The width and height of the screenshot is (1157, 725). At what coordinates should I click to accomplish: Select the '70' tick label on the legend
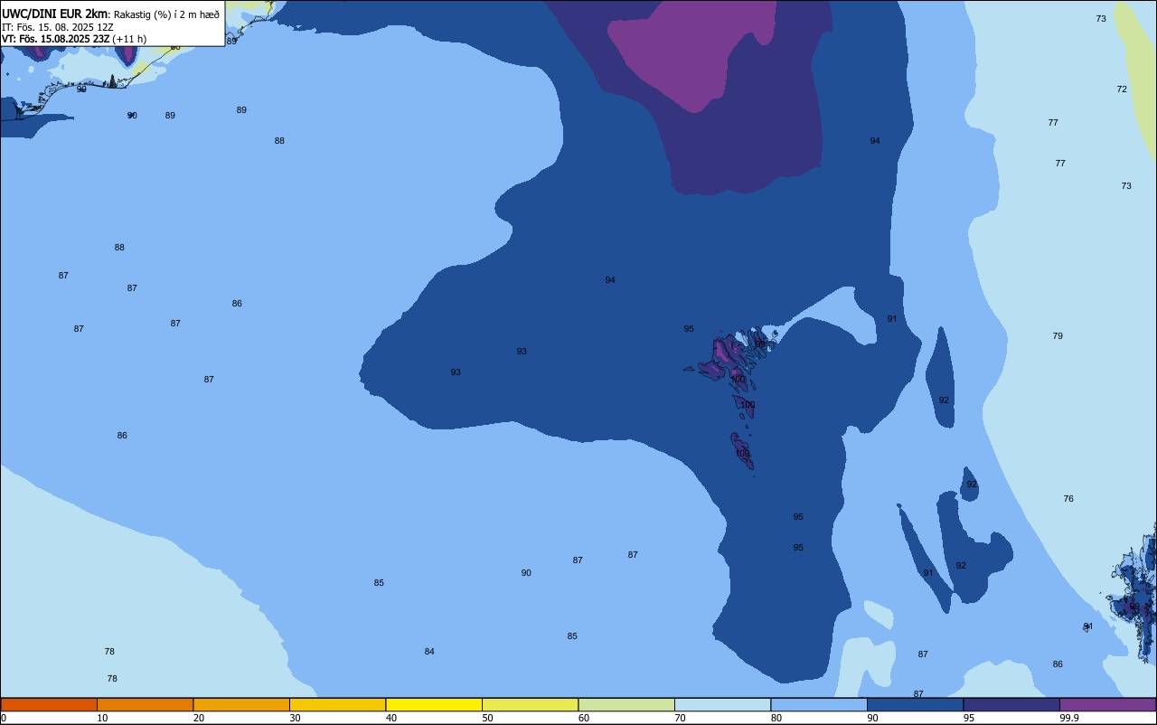point(680,718)
